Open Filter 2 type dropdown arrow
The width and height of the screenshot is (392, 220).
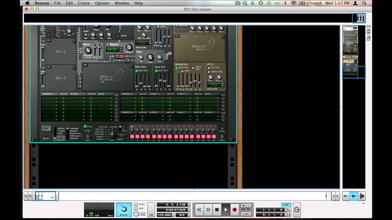pos(85,65)
